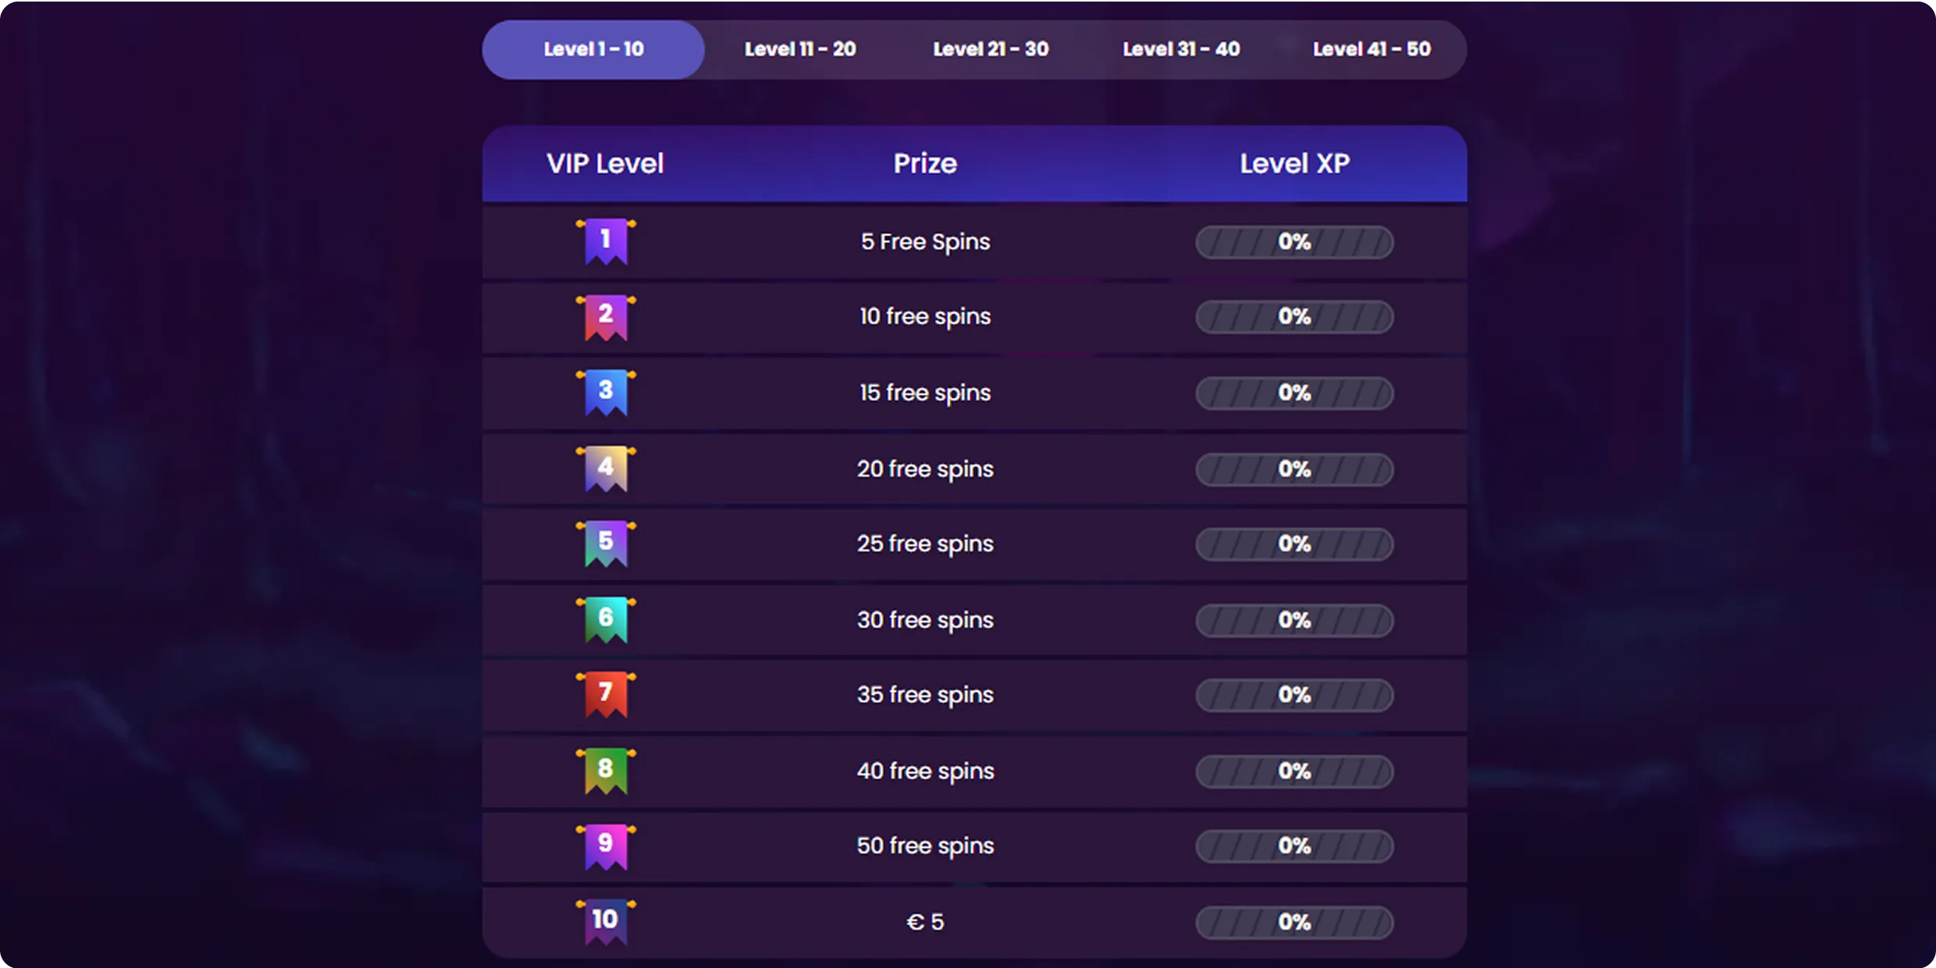Show the Level 31 - 40 tab
The width and height of the screenshot is (1936, 968).
tap(1181, 49)
